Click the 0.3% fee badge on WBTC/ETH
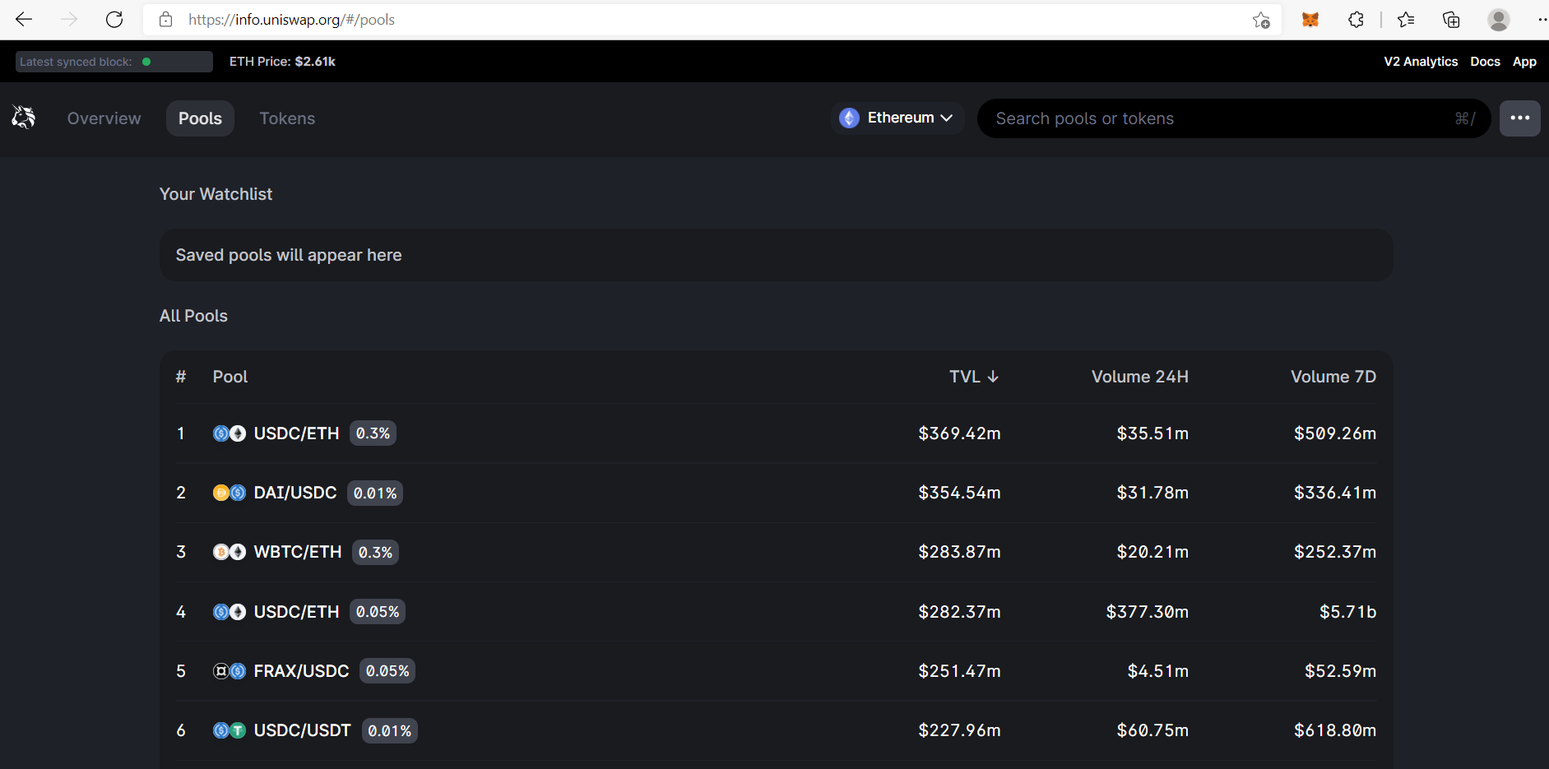 point(375,552)
